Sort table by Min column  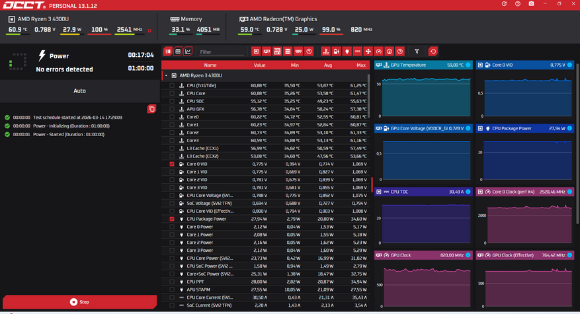pyautogui.click(x=294, y=65)
